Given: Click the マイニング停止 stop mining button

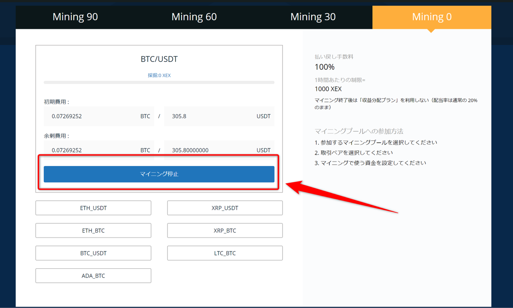Looking at the screenshot, I should pos(159,174).
